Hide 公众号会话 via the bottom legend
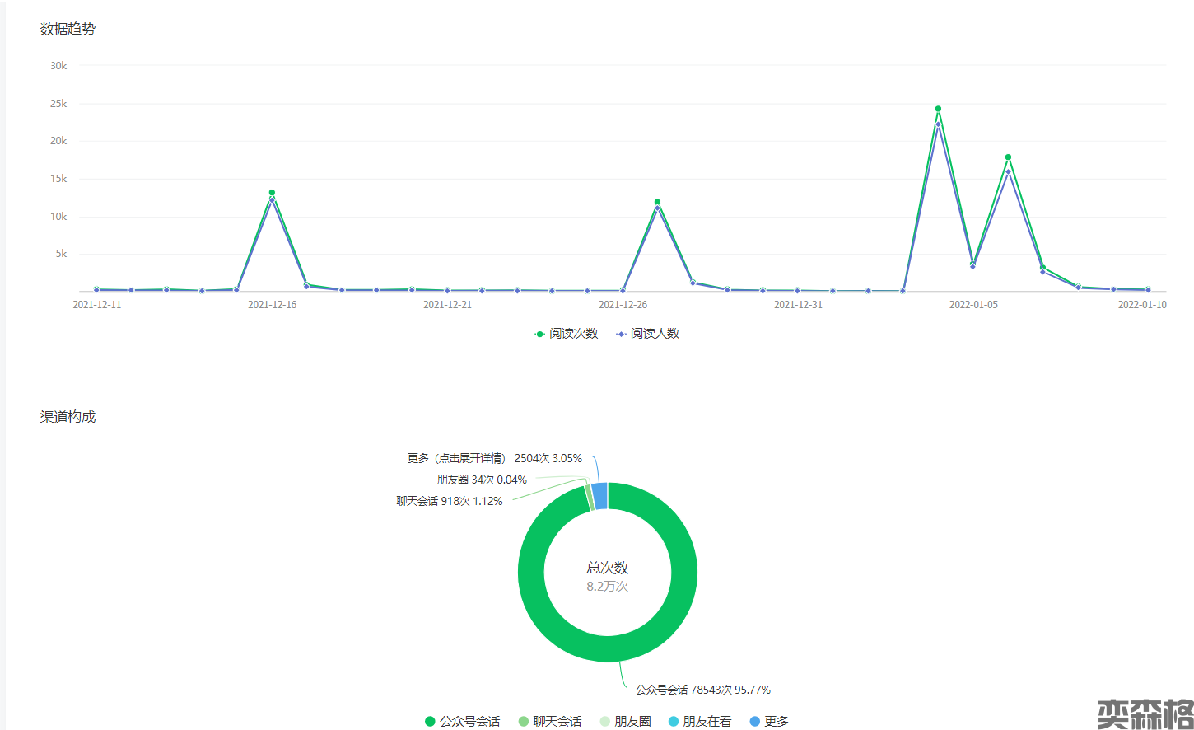 462,721
